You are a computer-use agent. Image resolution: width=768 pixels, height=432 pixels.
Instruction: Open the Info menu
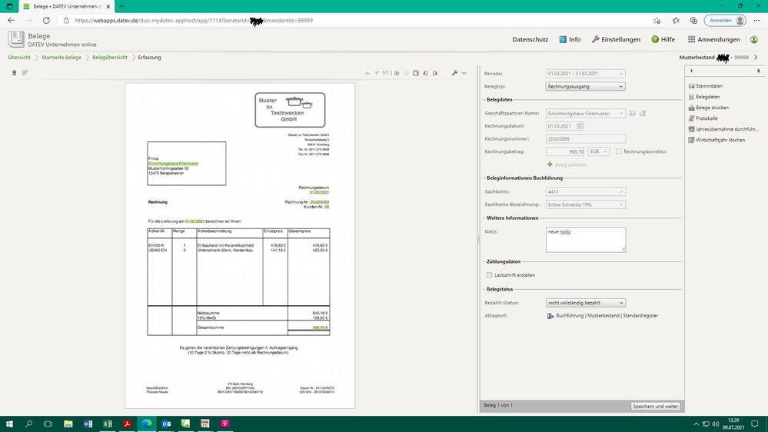pyautogui.click(x=570, y=39)
